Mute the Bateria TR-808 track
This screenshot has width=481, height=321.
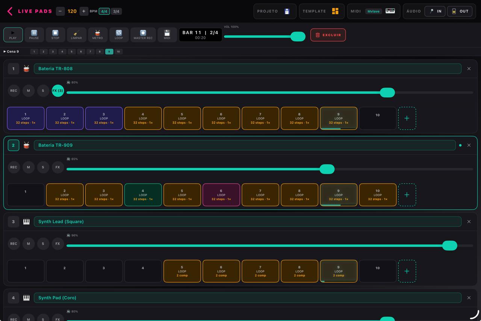point(28,91)
